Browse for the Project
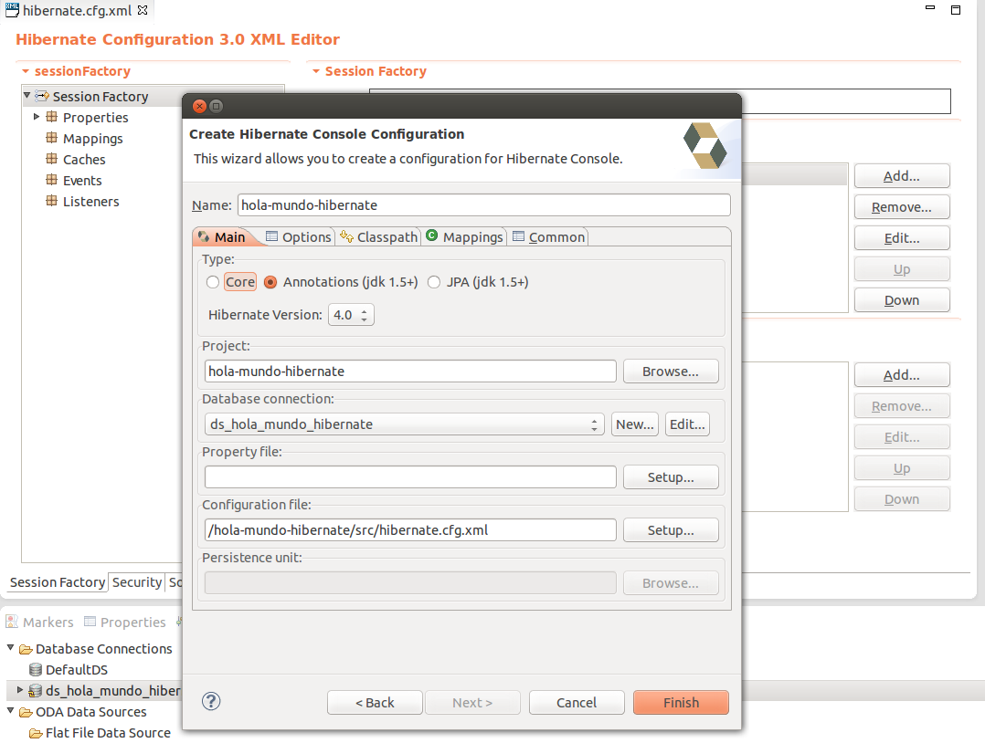 pos(671,371)
